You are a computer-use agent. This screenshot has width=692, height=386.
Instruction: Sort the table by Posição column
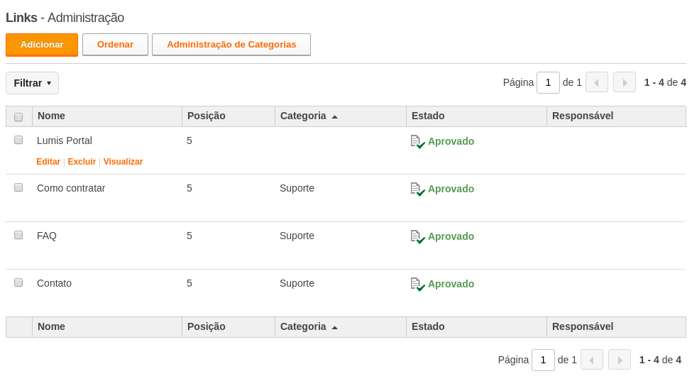[x=206, y=116]
